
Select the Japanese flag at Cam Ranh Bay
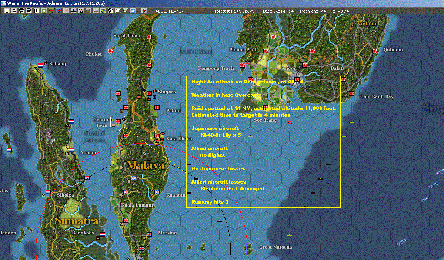[351, 93]
